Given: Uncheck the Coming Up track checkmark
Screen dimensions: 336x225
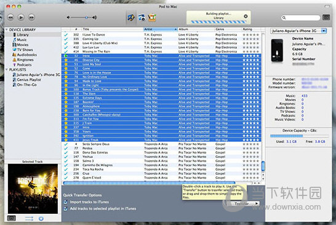Looking at the screenshot, I should coord(66,39).
